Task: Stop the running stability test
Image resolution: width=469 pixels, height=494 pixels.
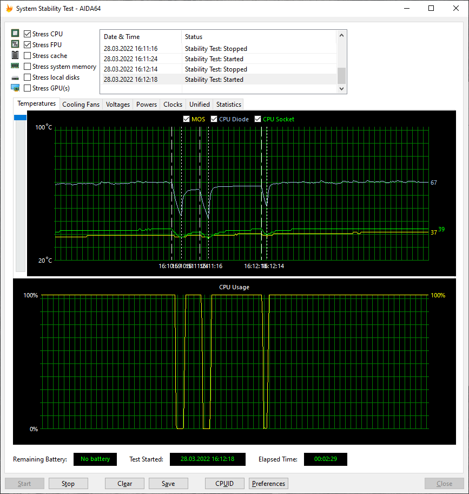Action: [68, 484]
